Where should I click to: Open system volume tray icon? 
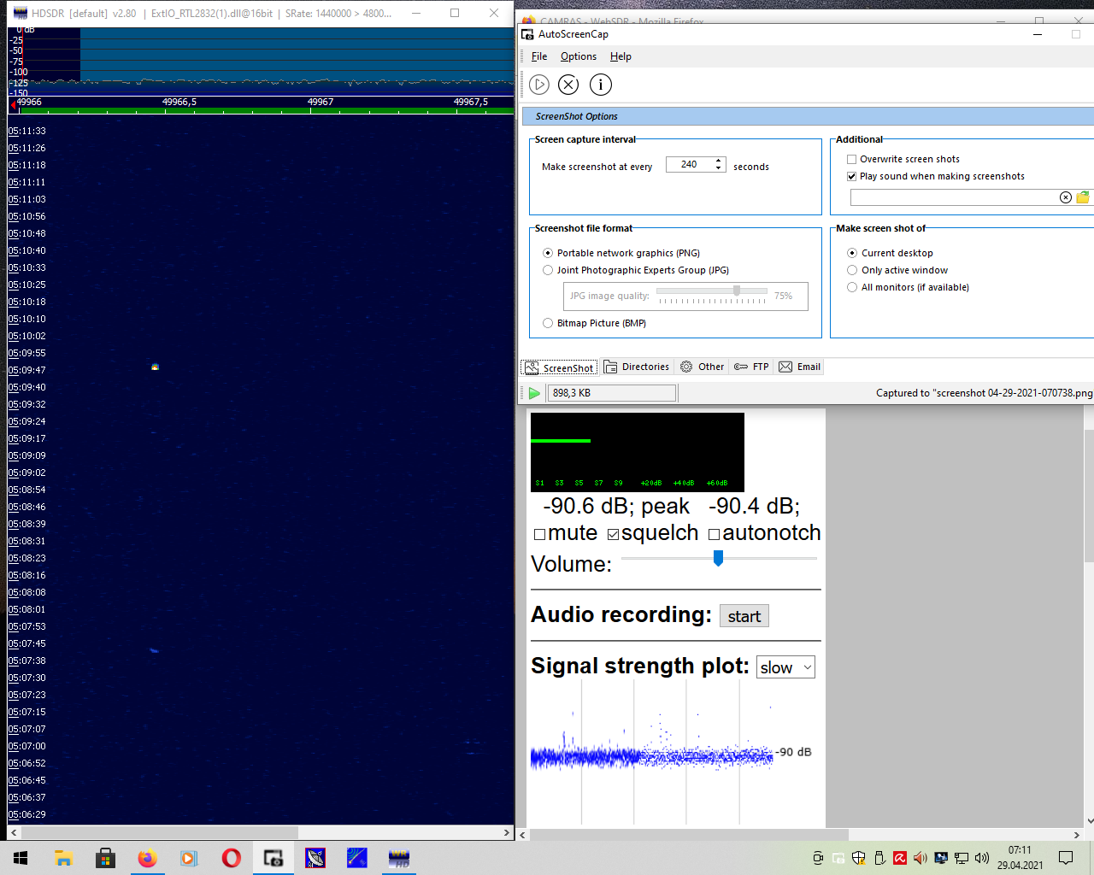[x=982, y=858]
